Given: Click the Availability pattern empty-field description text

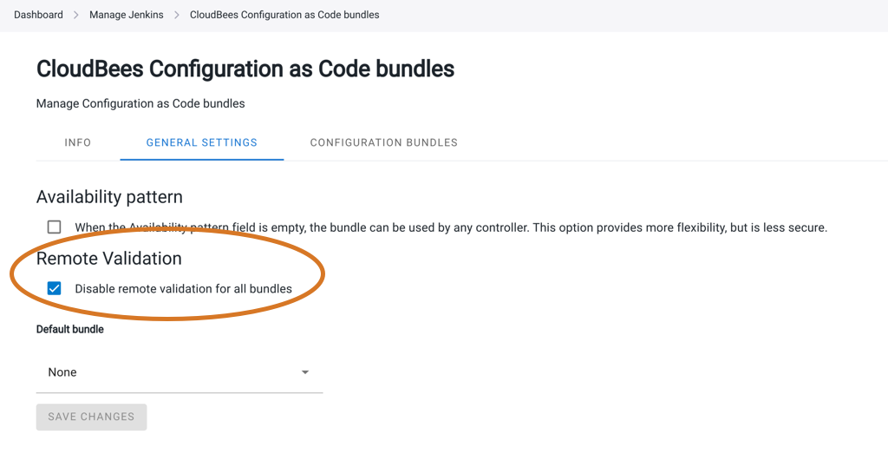Looking at the screenshot, I should (x=451, y=227).
